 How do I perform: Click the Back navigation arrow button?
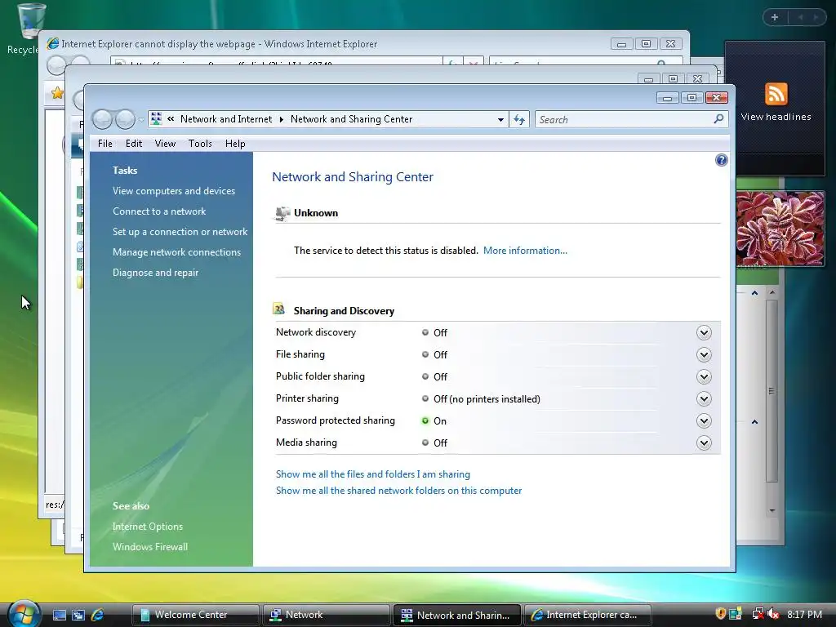click(x=102, y=119)
